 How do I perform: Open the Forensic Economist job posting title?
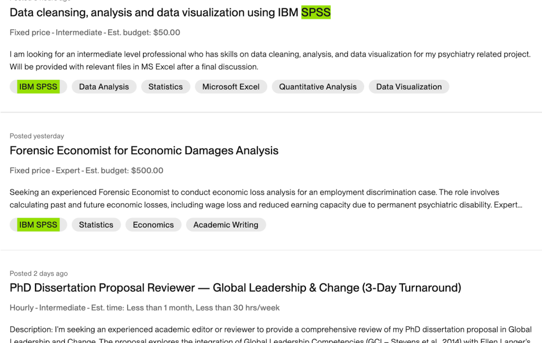(x=144, y=150)
